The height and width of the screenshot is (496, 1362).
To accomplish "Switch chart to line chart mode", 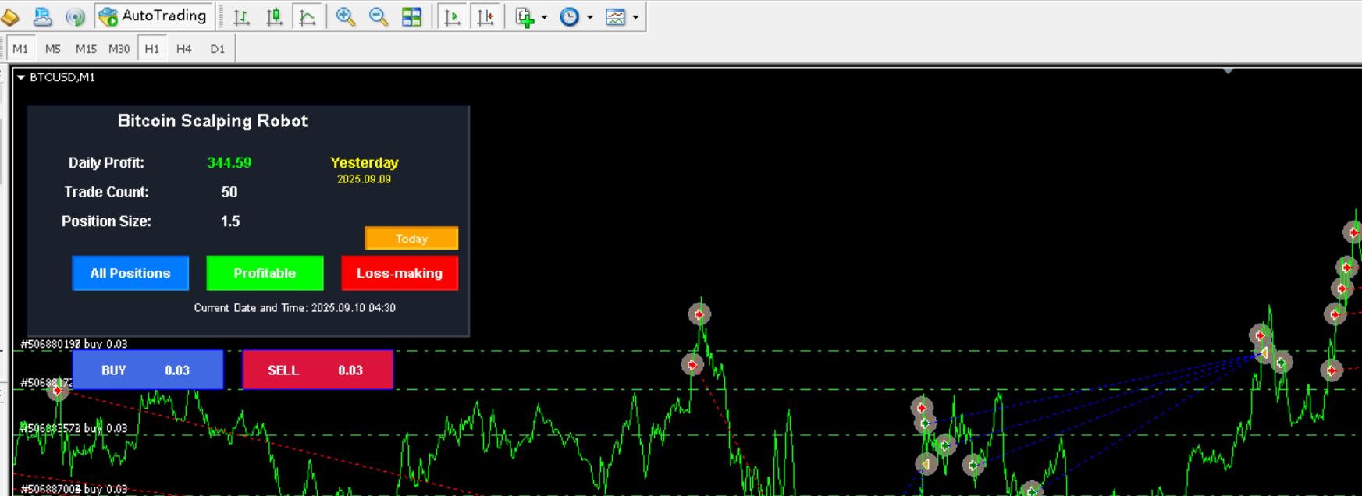I will click(308, 16).
